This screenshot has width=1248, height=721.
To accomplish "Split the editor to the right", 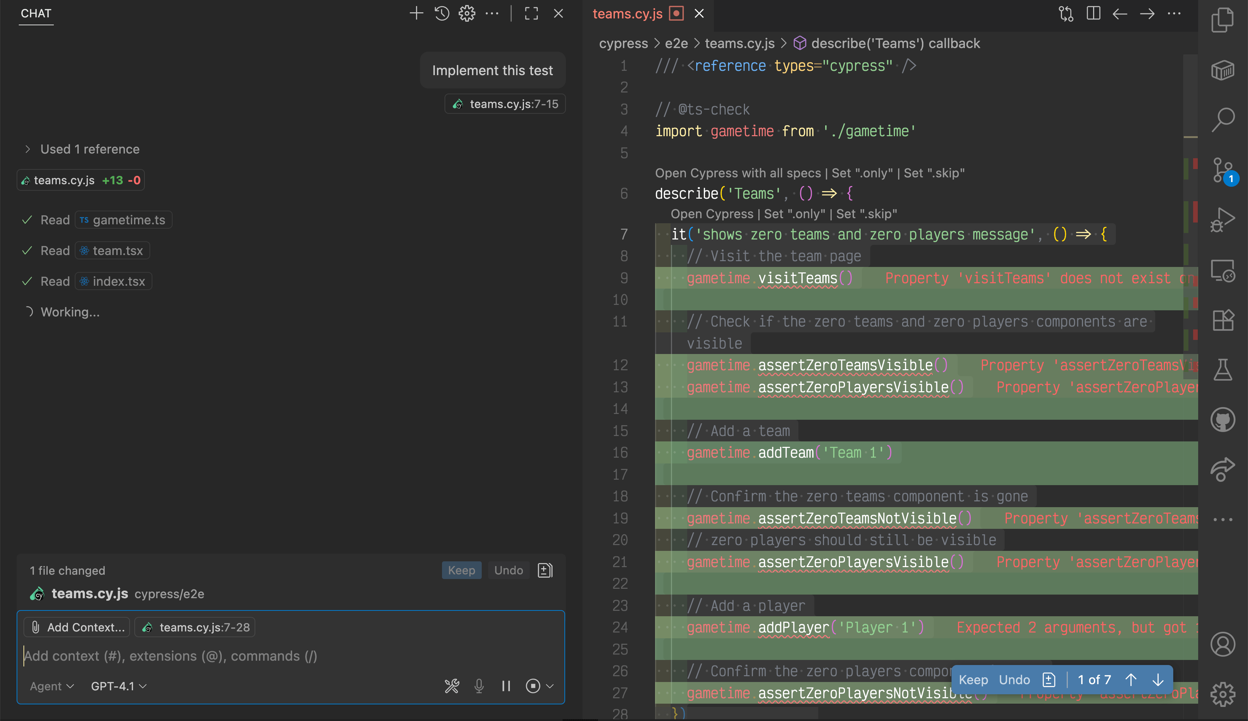I will 1093,13.
